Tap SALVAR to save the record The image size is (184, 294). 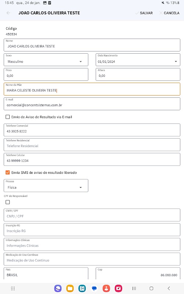click(144, 13)
